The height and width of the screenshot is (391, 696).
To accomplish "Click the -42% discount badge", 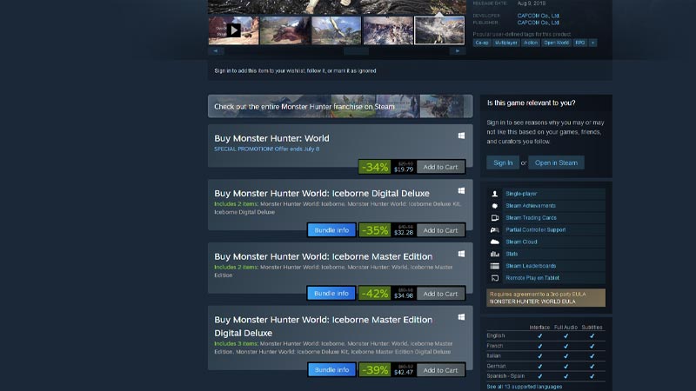I will click(x=375, y=294).
